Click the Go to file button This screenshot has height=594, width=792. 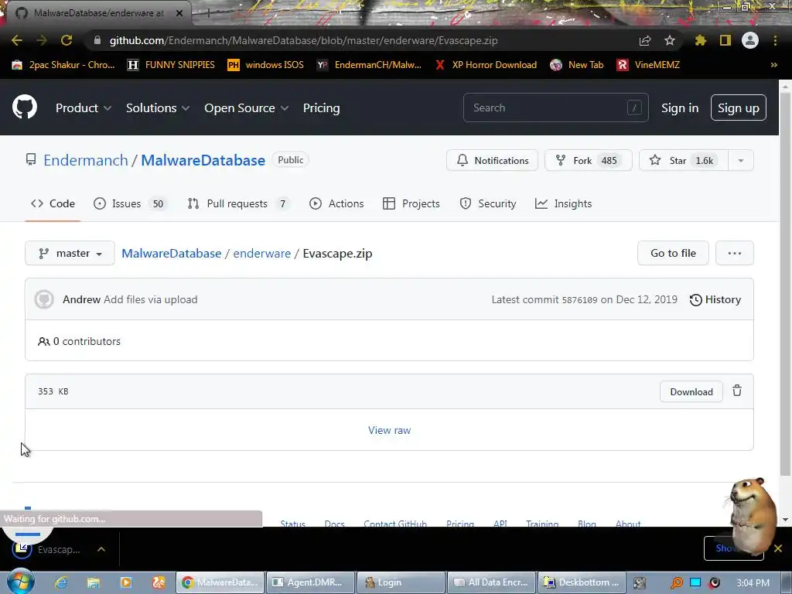coord(673,253)
